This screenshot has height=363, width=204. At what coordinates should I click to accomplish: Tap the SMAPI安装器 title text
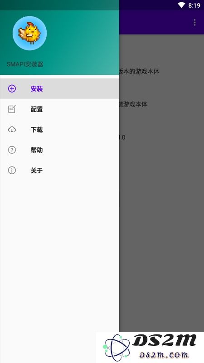[25, 64]
